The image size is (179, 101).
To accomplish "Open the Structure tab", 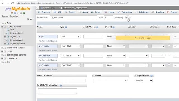I will (44, 12).
